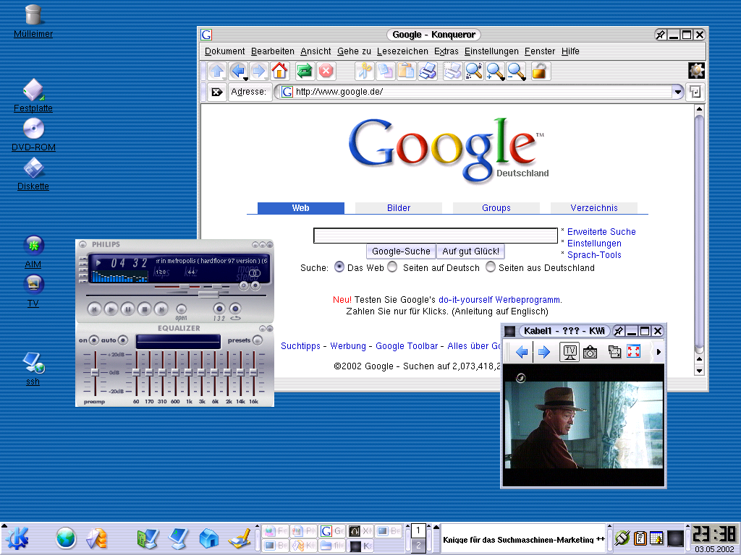The height and width of the screenshot is (555, 741).
Task: Launch the ssh desktop shortcut
Action: pos(33,363)
